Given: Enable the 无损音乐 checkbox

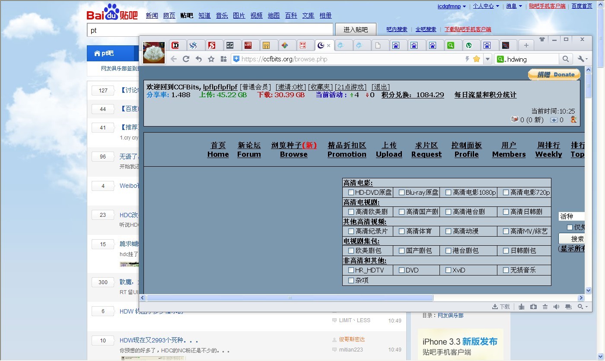Looking at the screenshot, I should point(506,270).
